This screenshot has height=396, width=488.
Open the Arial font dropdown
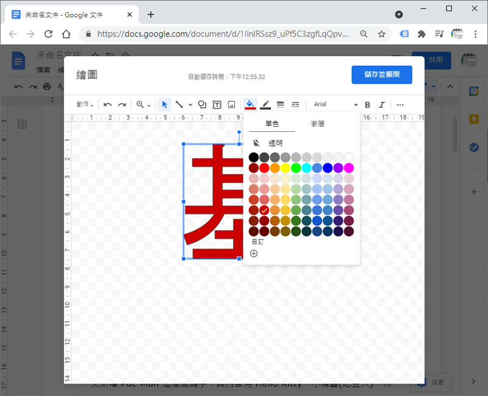[x=335, y=104]
